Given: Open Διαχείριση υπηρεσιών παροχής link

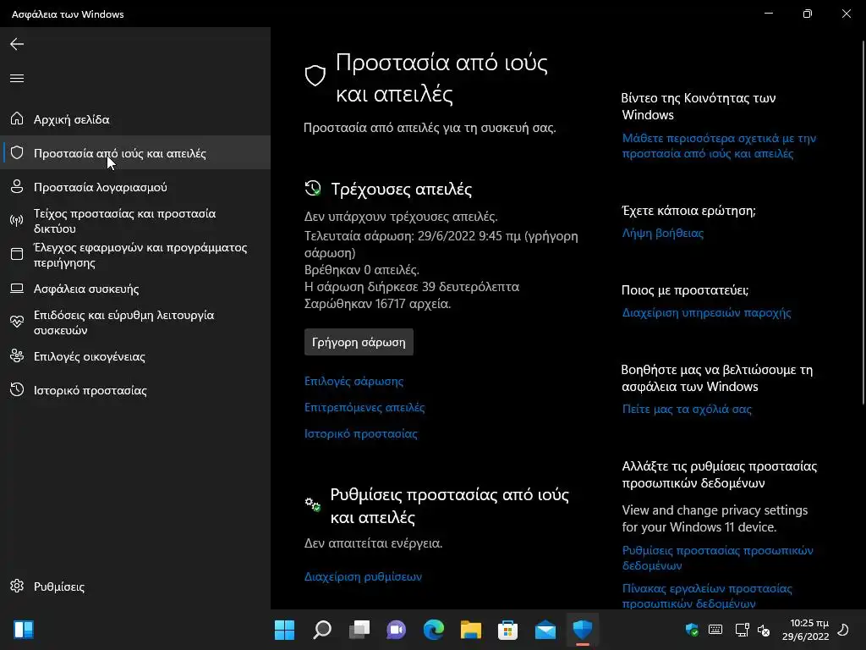Looking at the screenshot, I should [x=706, y=312].
